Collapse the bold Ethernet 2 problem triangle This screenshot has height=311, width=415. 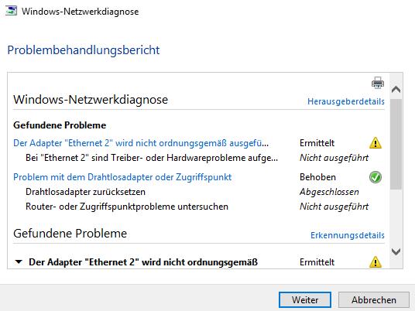point(19,262)
